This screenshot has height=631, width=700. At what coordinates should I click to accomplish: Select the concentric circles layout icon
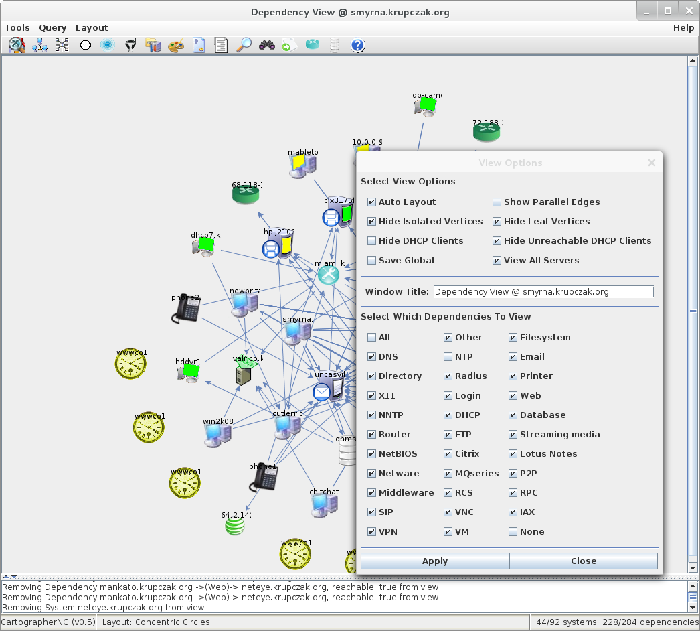pyautogui.click(x=107, y=45)
